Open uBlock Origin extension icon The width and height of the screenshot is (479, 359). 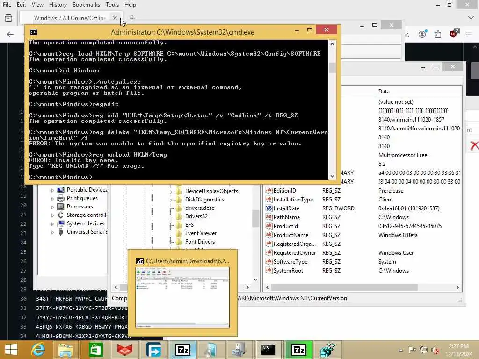(454, 34)
